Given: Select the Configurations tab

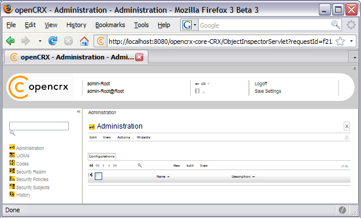Looking at the screenshot, I should click(102, 156).
